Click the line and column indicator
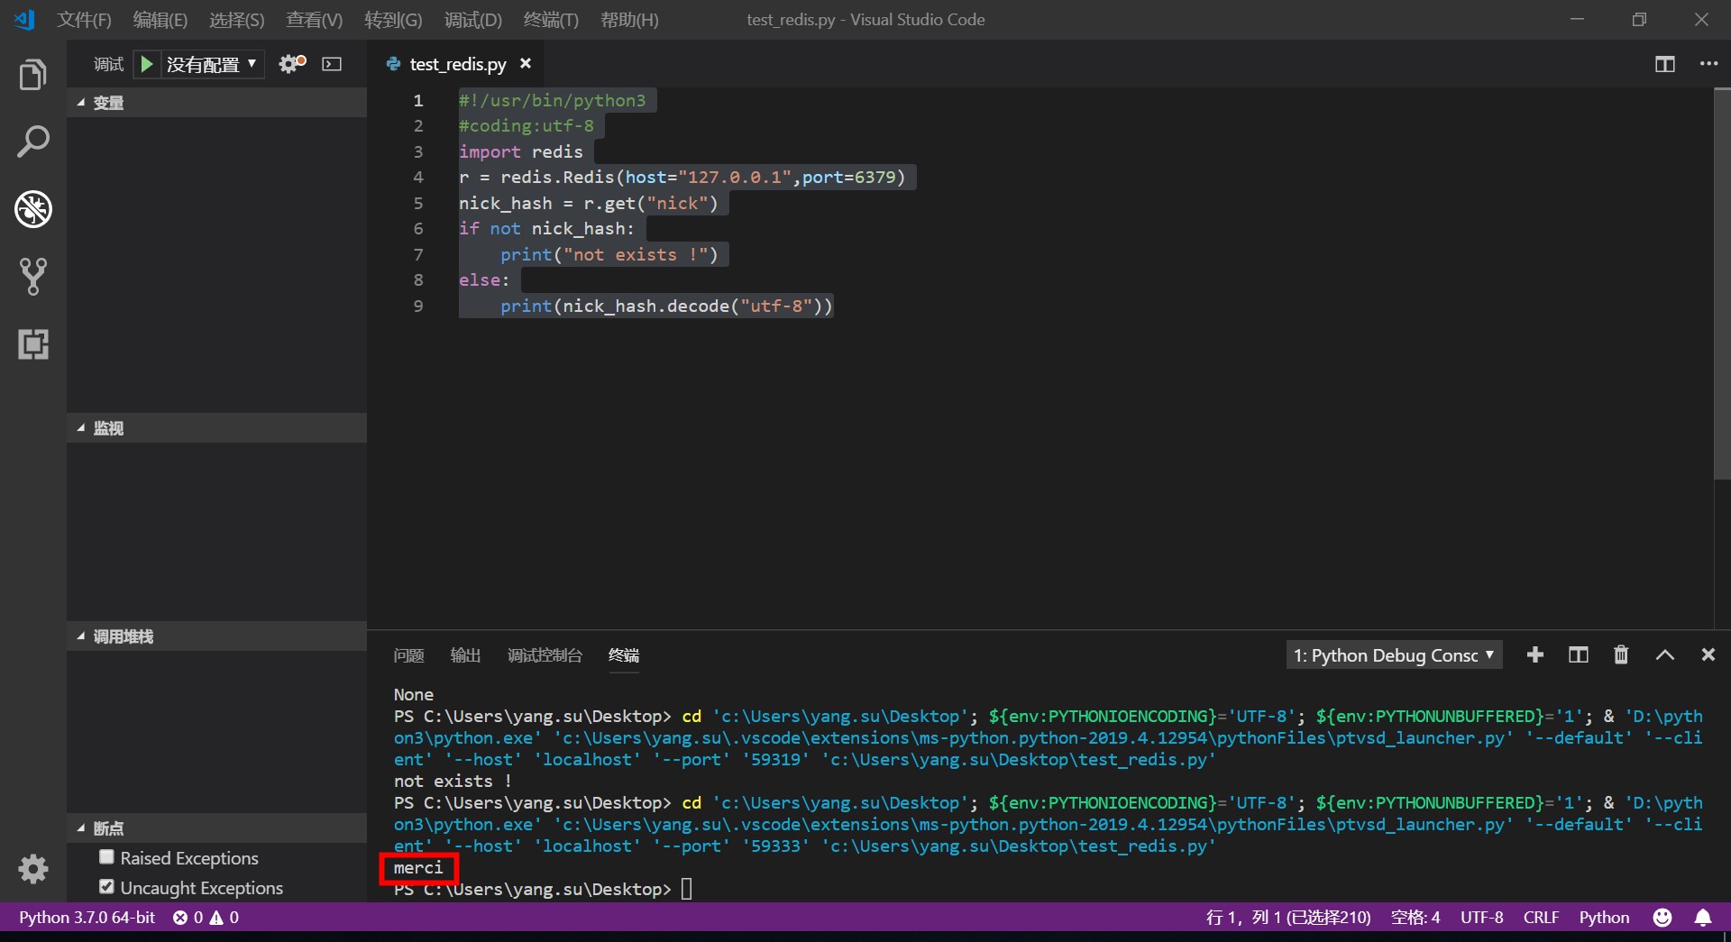Image resolution: width=1731 pixels, height=942 pixels. pos(1287,918)
